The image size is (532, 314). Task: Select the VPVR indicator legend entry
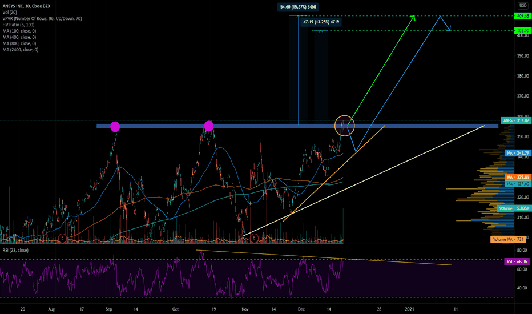(42, 19)
